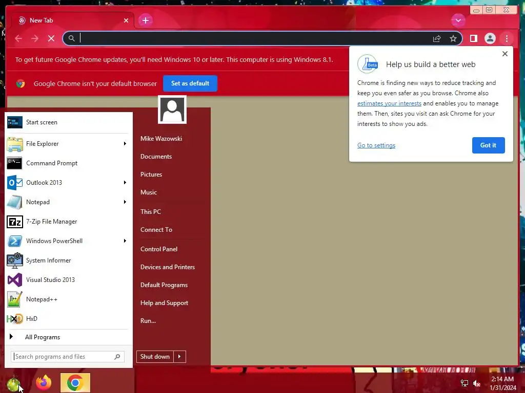Click Firefox icon in the taskbar
The image size is (525, 393).
point(44,383)
